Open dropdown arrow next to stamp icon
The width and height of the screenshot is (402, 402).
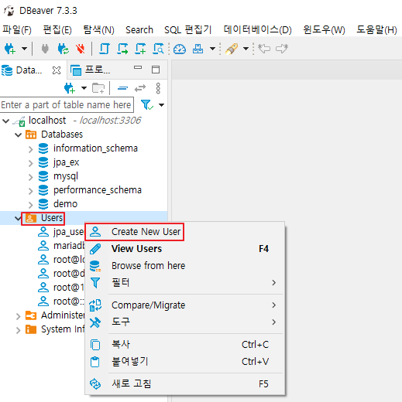pyautogui.click(x=212, y=49)
